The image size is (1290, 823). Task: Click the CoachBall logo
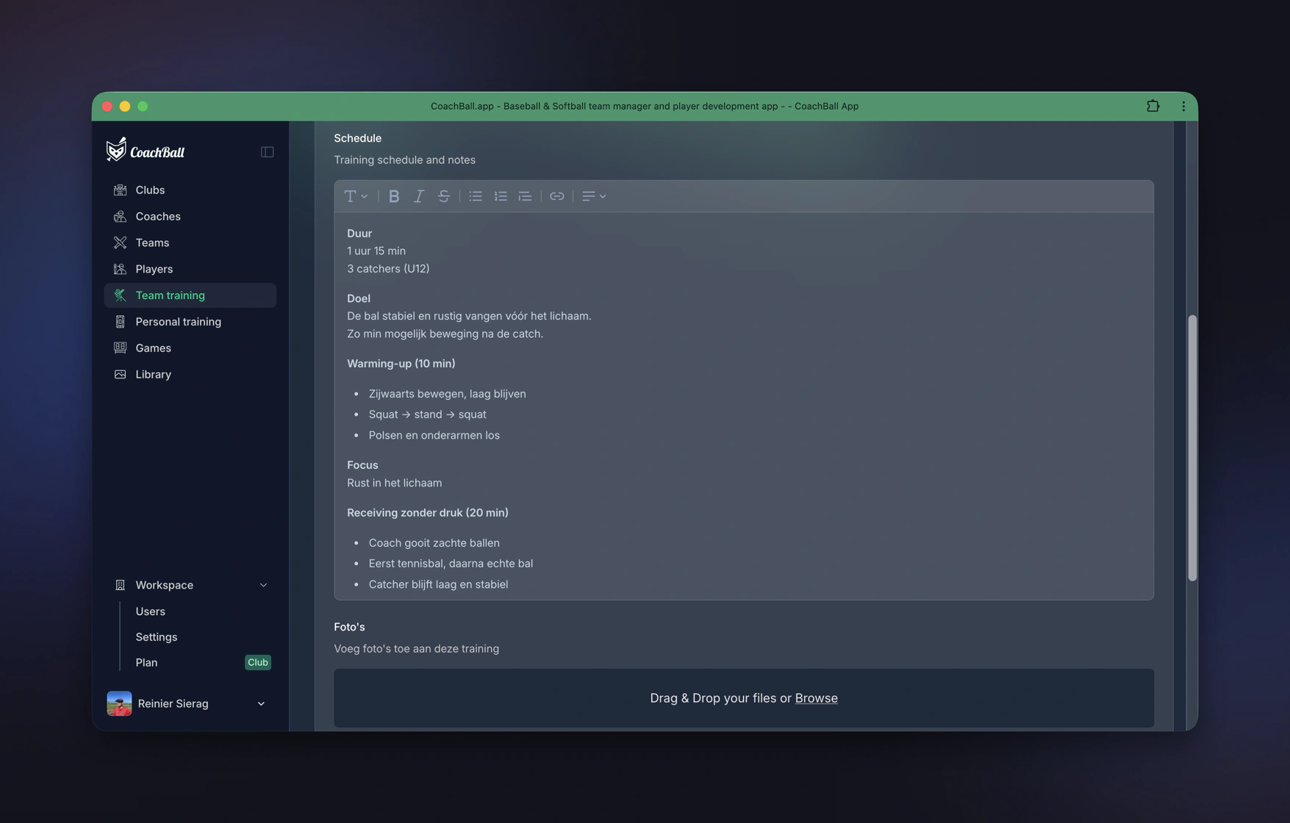click(x=146, y=151)
